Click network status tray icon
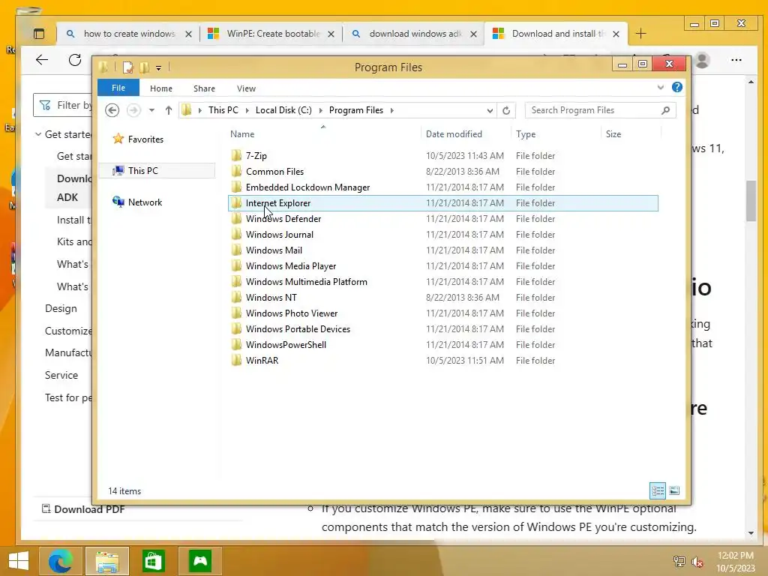 click(x=679, y=562)
